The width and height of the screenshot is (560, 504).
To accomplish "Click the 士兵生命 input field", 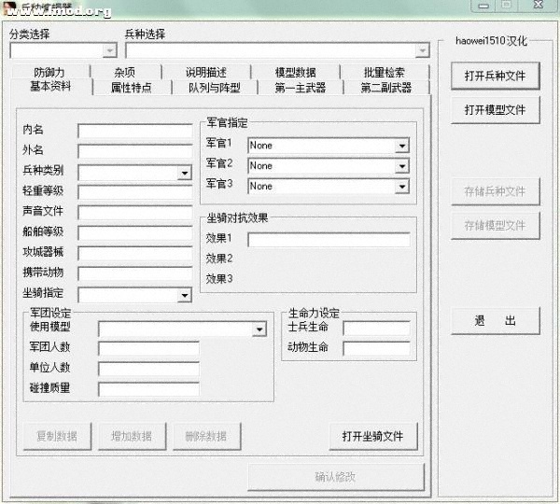I will pos(376,329).
